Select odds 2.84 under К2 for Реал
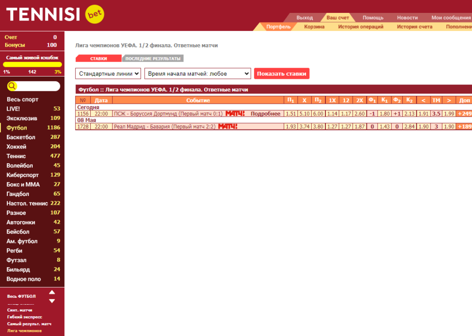472x336 pixels. pos(409,126)
